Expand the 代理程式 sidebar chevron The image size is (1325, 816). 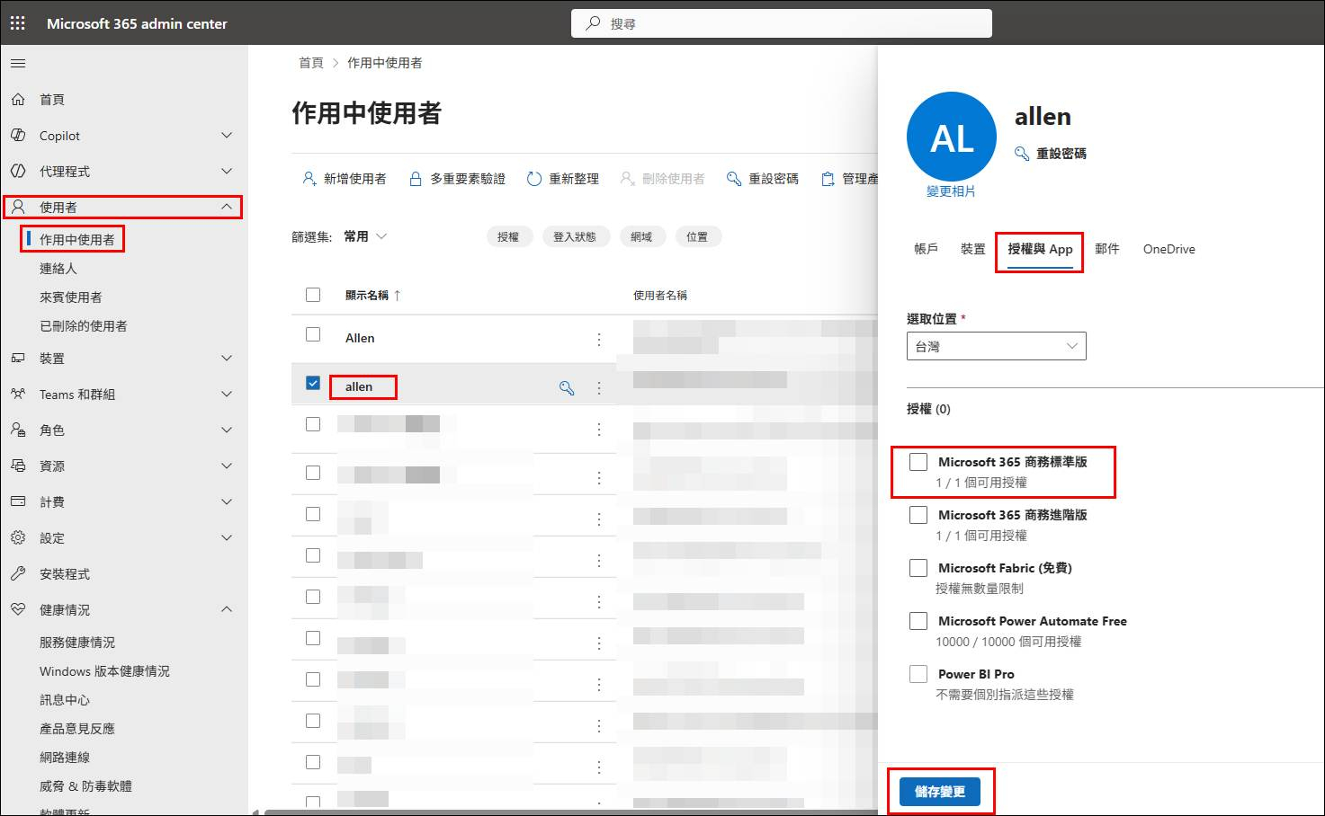(227, 172)
